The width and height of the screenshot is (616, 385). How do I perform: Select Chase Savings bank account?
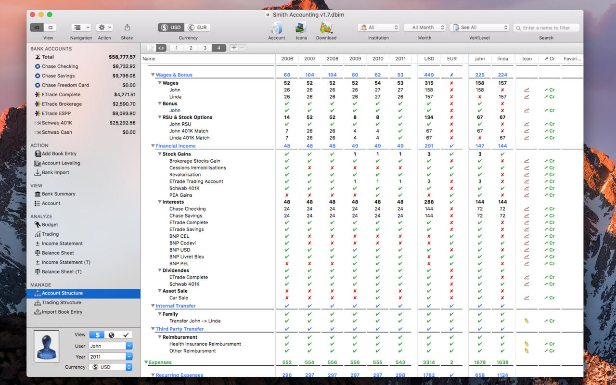(58, 76)
